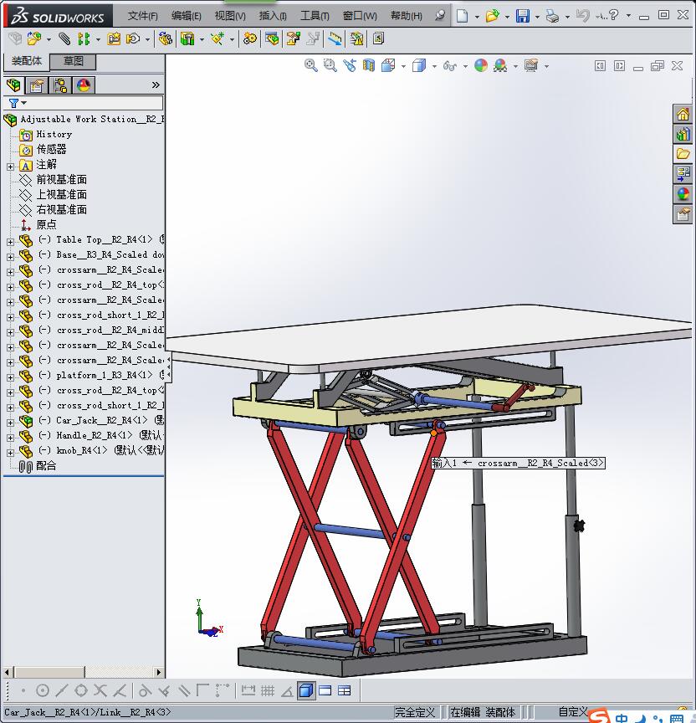Open the 文件(F) menu
696x723 pixels.
pos(143,16)
